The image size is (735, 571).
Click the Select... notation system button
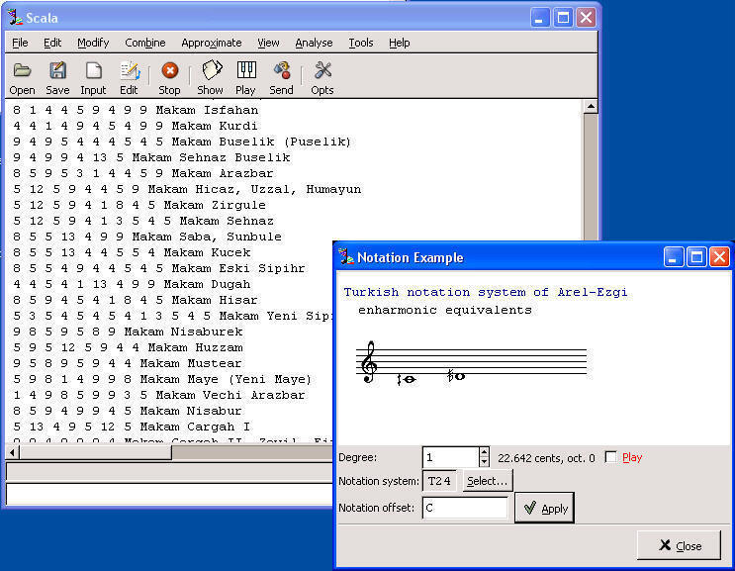click(x=488, y=481)
